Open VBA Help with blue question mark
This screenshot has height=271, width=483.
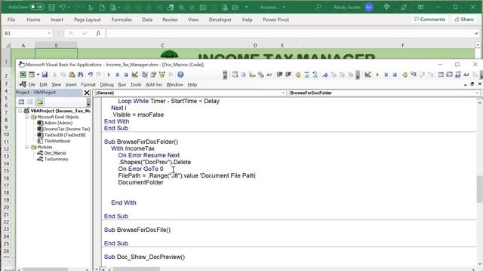pos(180,75)
